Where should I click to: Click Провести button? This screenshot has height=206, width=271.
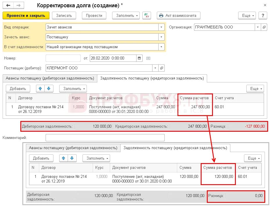pyautogui.click(x=94, y=16)
